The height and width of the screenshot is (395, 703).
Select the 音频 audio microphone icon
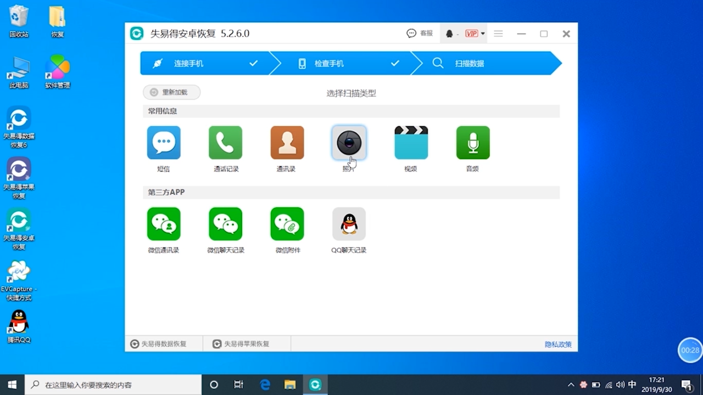click(473, 143)
